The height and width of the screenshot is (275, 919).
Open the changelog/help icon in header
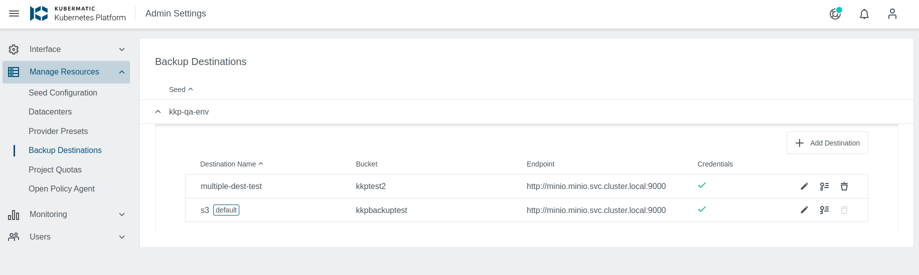coord(835,14)
